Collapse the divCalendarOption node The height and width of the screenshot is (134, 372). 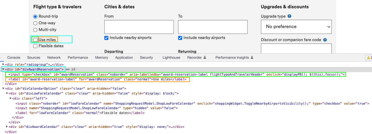tap(3, 89)
